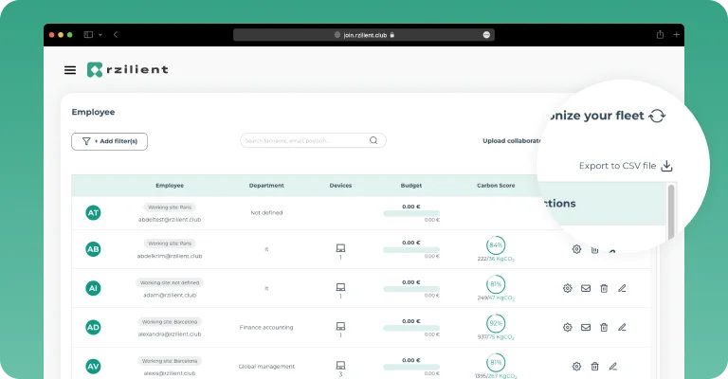Click the Carbon Score column header
This screenshot has width=728, height=379.
pos(496,186)
